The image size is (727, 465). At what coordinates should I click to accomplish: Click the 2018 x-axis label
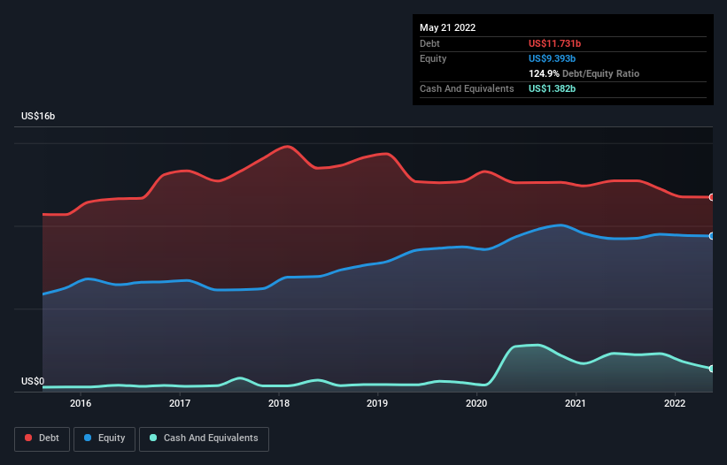[x=279, y=403]
